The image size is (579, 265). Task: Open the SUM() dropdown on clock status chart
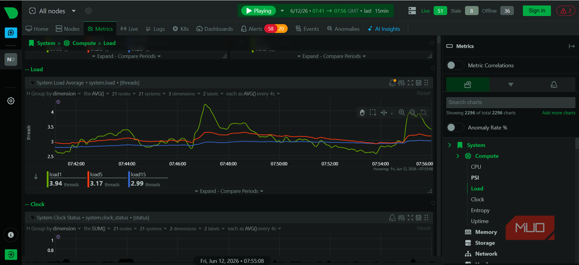(x=97, y=228)
